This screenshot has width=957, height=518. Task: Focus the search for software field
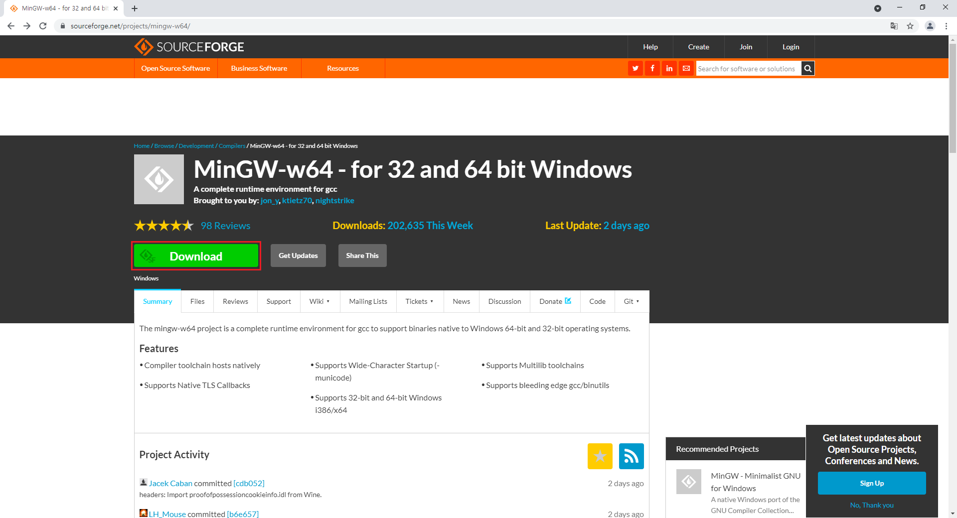point(749,68)
